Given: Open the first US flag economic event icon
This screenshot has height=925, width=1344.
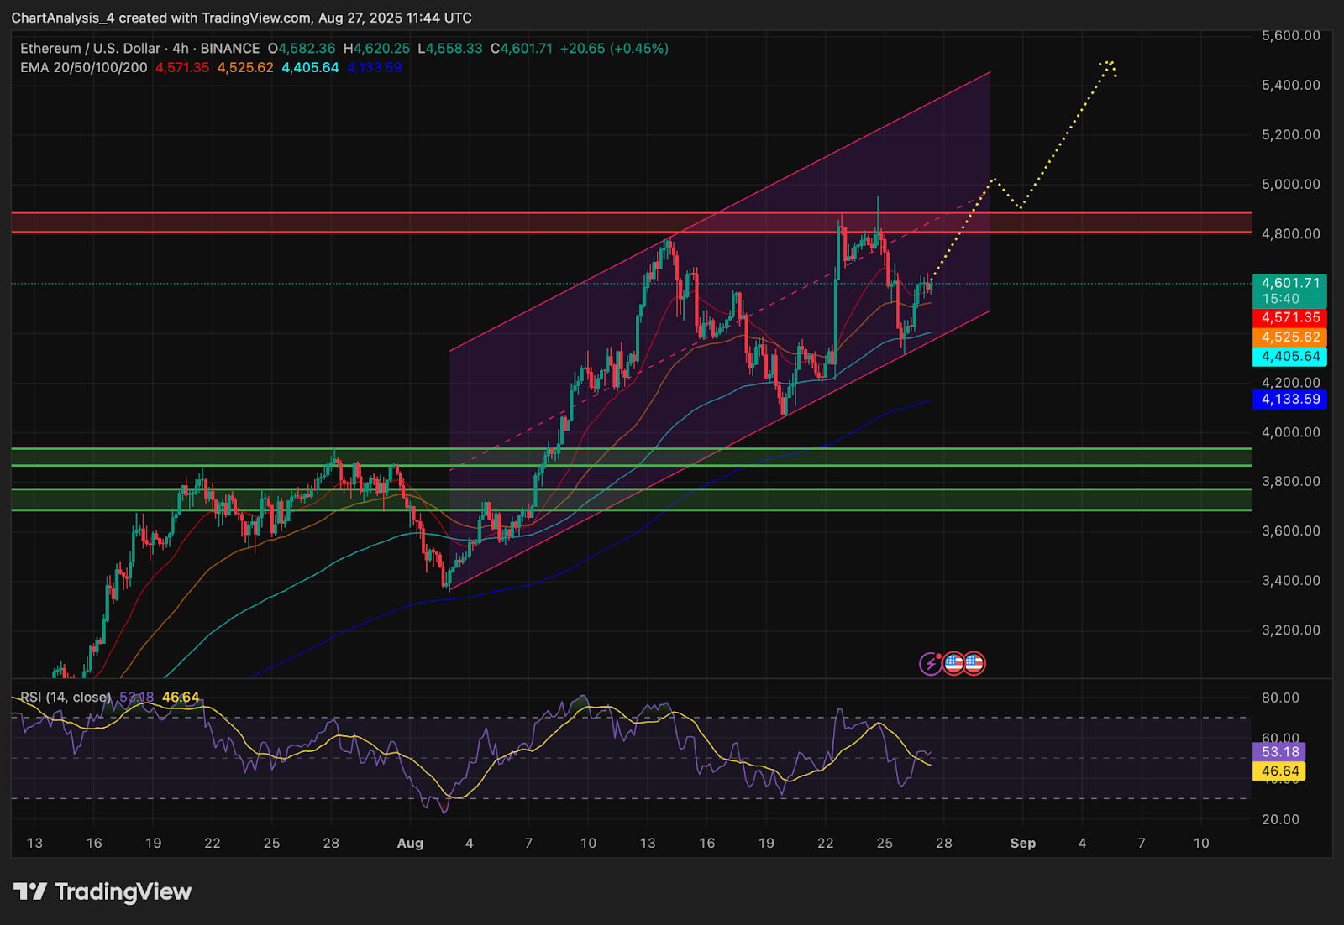Looking at the screenshot, I should (954, 663).
